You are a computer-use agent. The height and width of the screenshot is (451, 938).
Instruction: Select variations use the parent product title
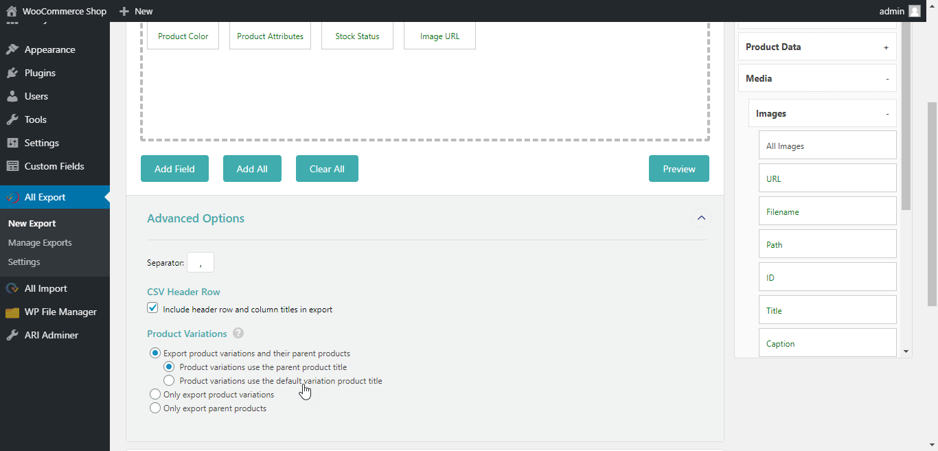point(169,367)
